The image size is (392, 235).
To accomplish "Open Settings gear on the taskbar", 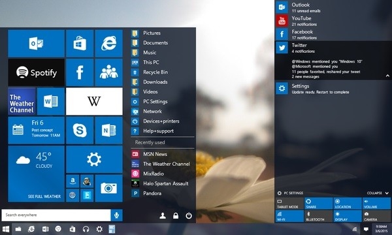I will (99, 229).
